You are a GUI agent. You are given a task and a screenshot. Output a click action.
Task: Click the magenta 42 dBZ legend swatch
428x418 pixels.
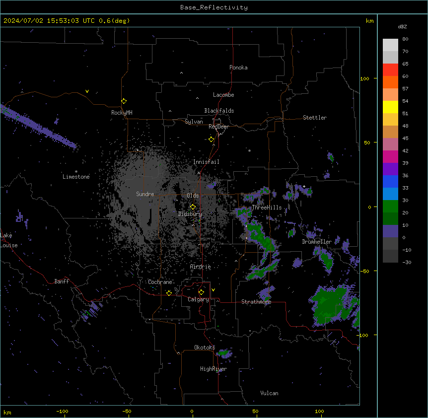(390, 156)
